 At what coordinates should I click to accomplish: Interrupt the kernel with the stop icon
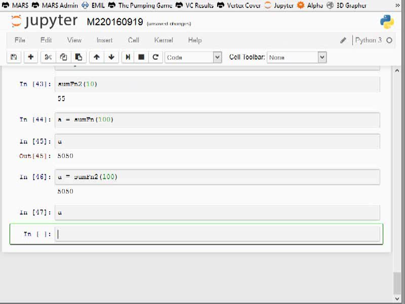141,57
